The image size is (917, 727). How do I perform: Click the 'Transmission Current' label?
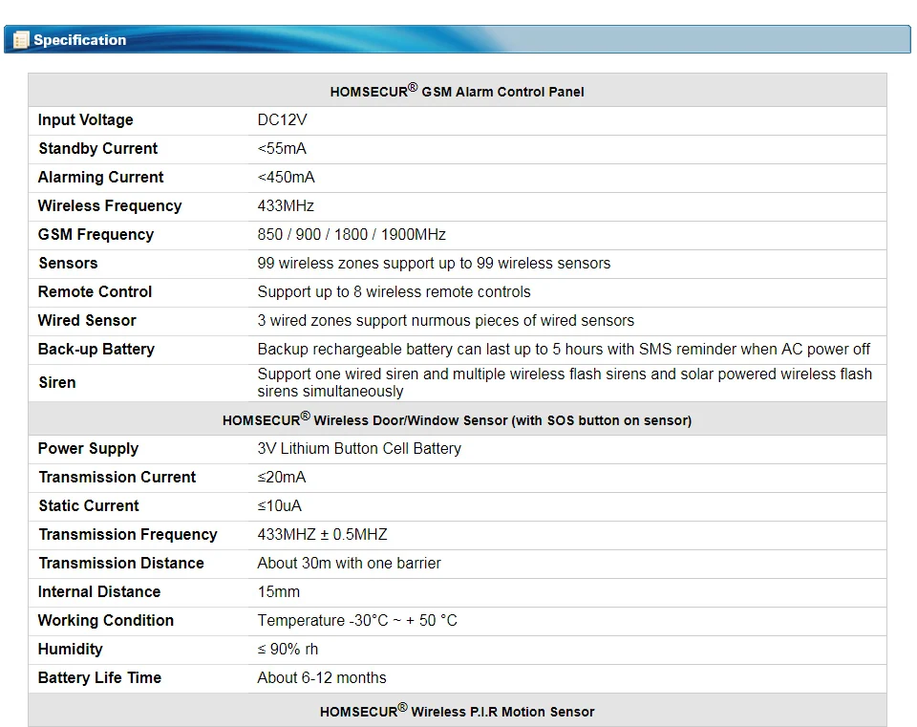coord(117,478)
